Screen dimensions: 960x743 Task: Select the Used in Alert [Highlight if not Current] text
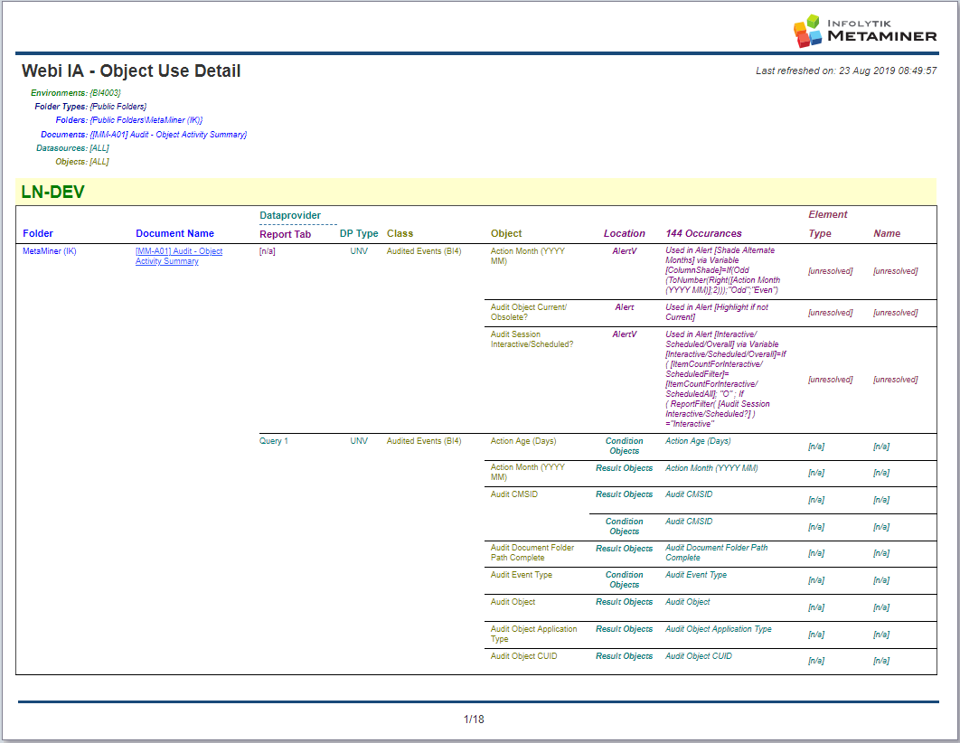[717, 312]
